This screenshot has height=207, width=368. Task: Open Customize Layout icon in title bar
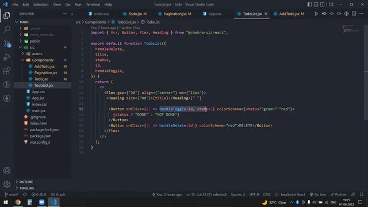331,5
